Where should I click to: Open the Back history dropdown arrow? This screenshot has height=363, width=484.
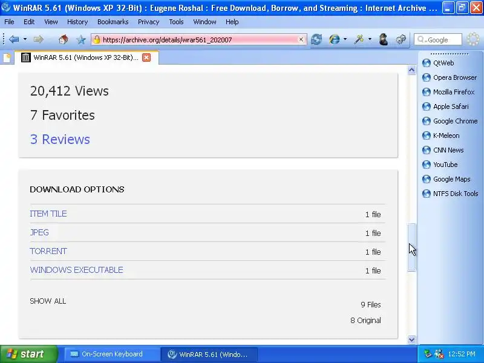point(25,39)
